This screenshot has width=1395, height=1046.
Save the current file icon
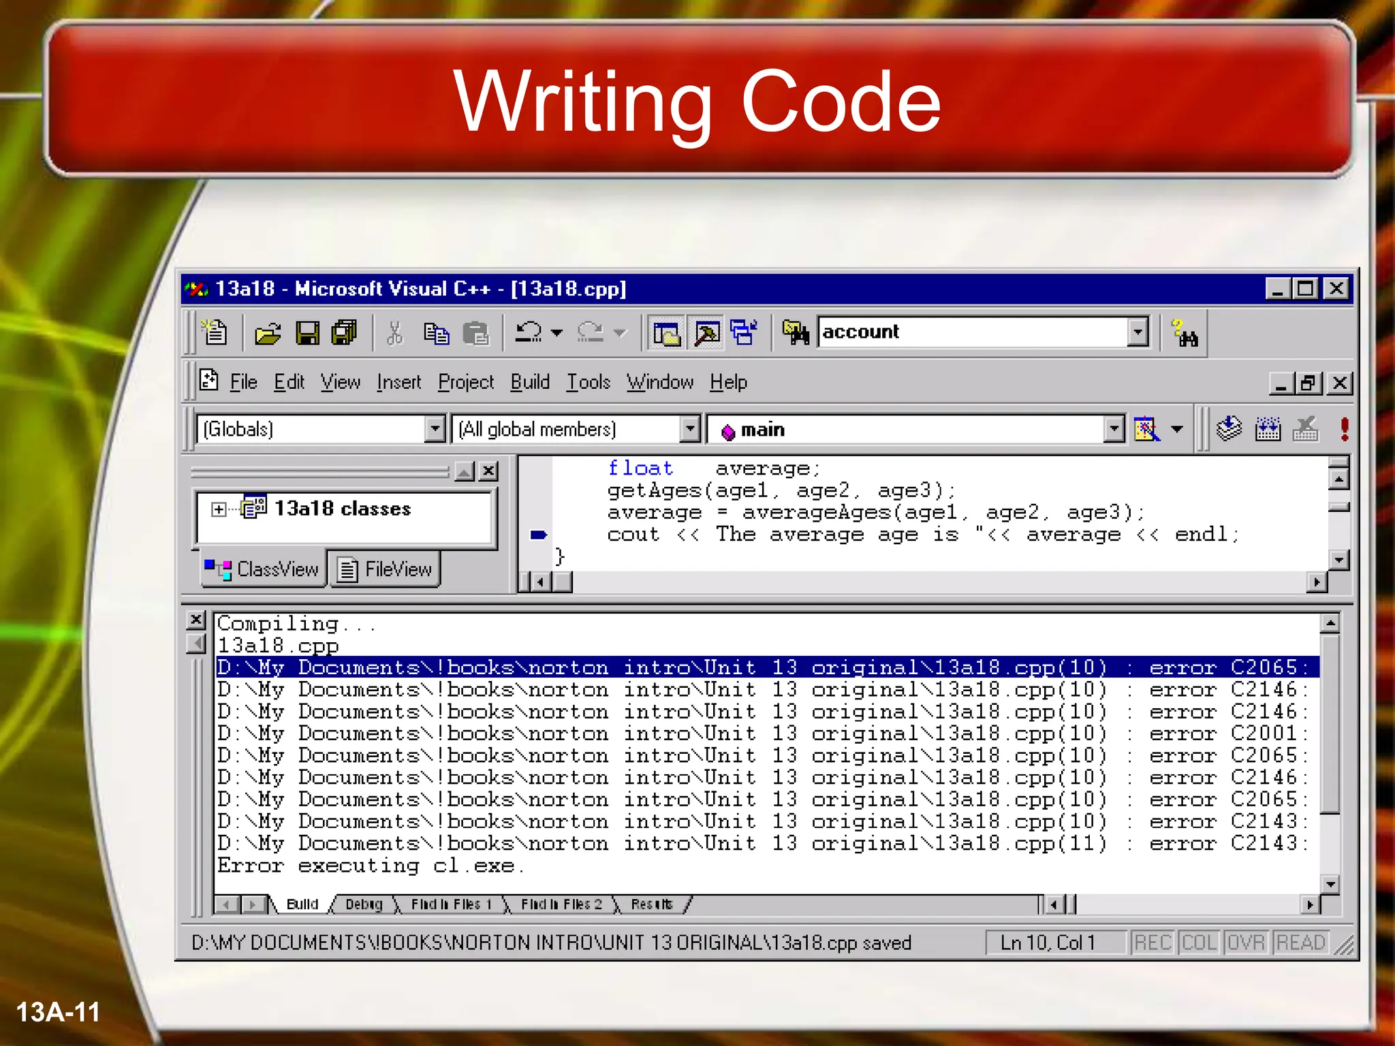(307, 334)
